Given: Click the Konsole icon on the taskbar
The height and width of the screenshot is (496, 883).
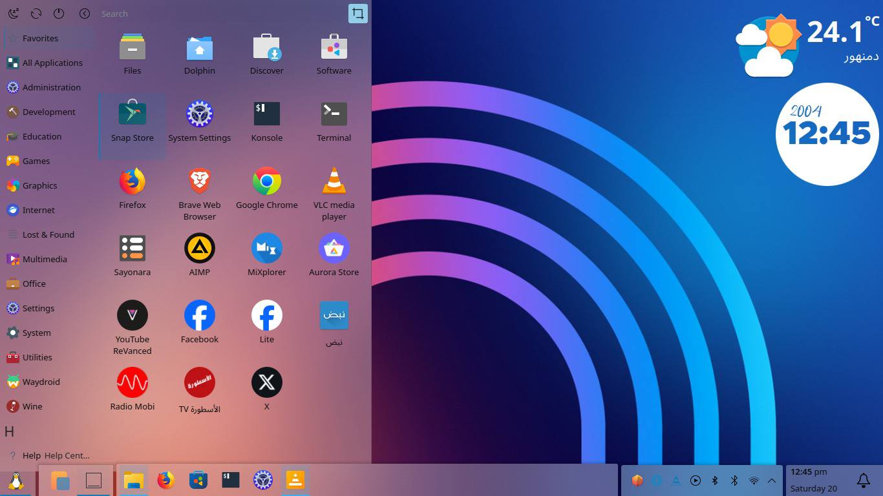Looking at the screenshot, I should tap(231, 480).
